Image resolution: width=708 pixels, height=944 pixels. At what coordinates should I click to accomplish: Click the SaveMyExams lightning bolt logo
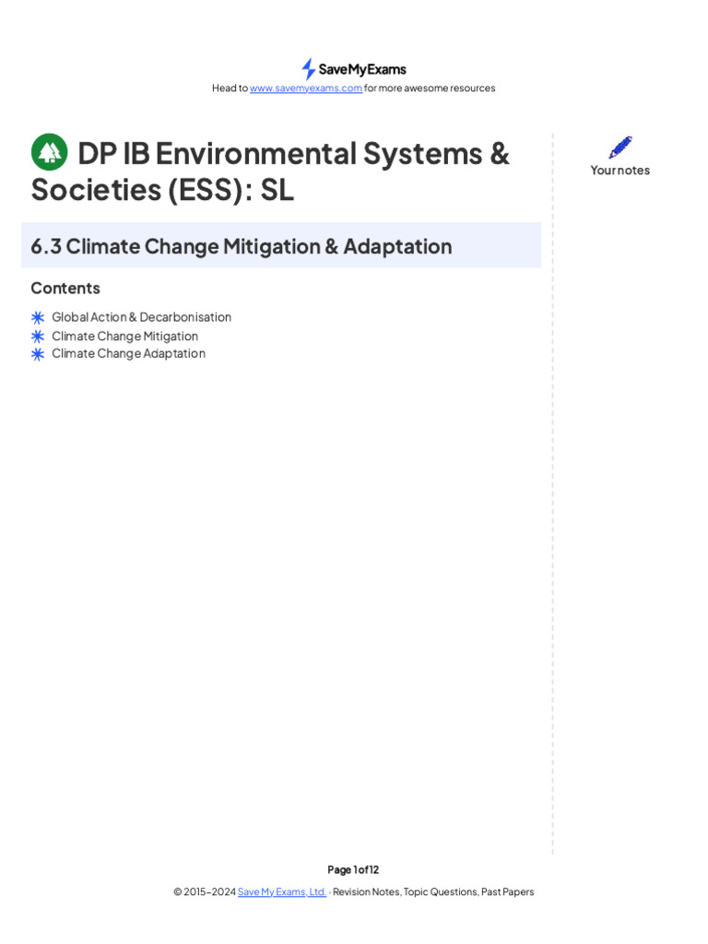click(x=308, y=69)
